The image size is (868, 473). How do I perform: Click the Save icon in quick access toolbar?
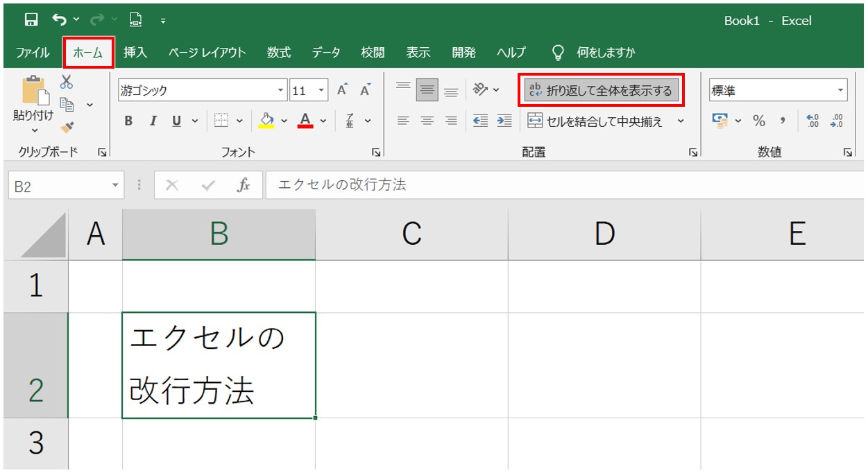pos(31,21)
